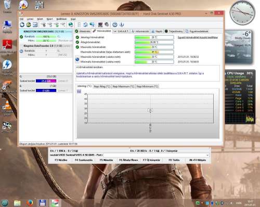Click F4 Szerkesztés in Total Commander
260x207 pixels.
point(84,160)
